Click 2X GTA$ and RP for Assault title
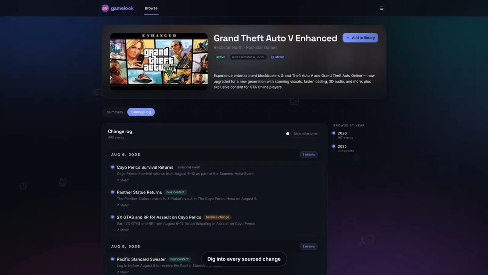The image size is (488, 275). (x=159, y=217)
